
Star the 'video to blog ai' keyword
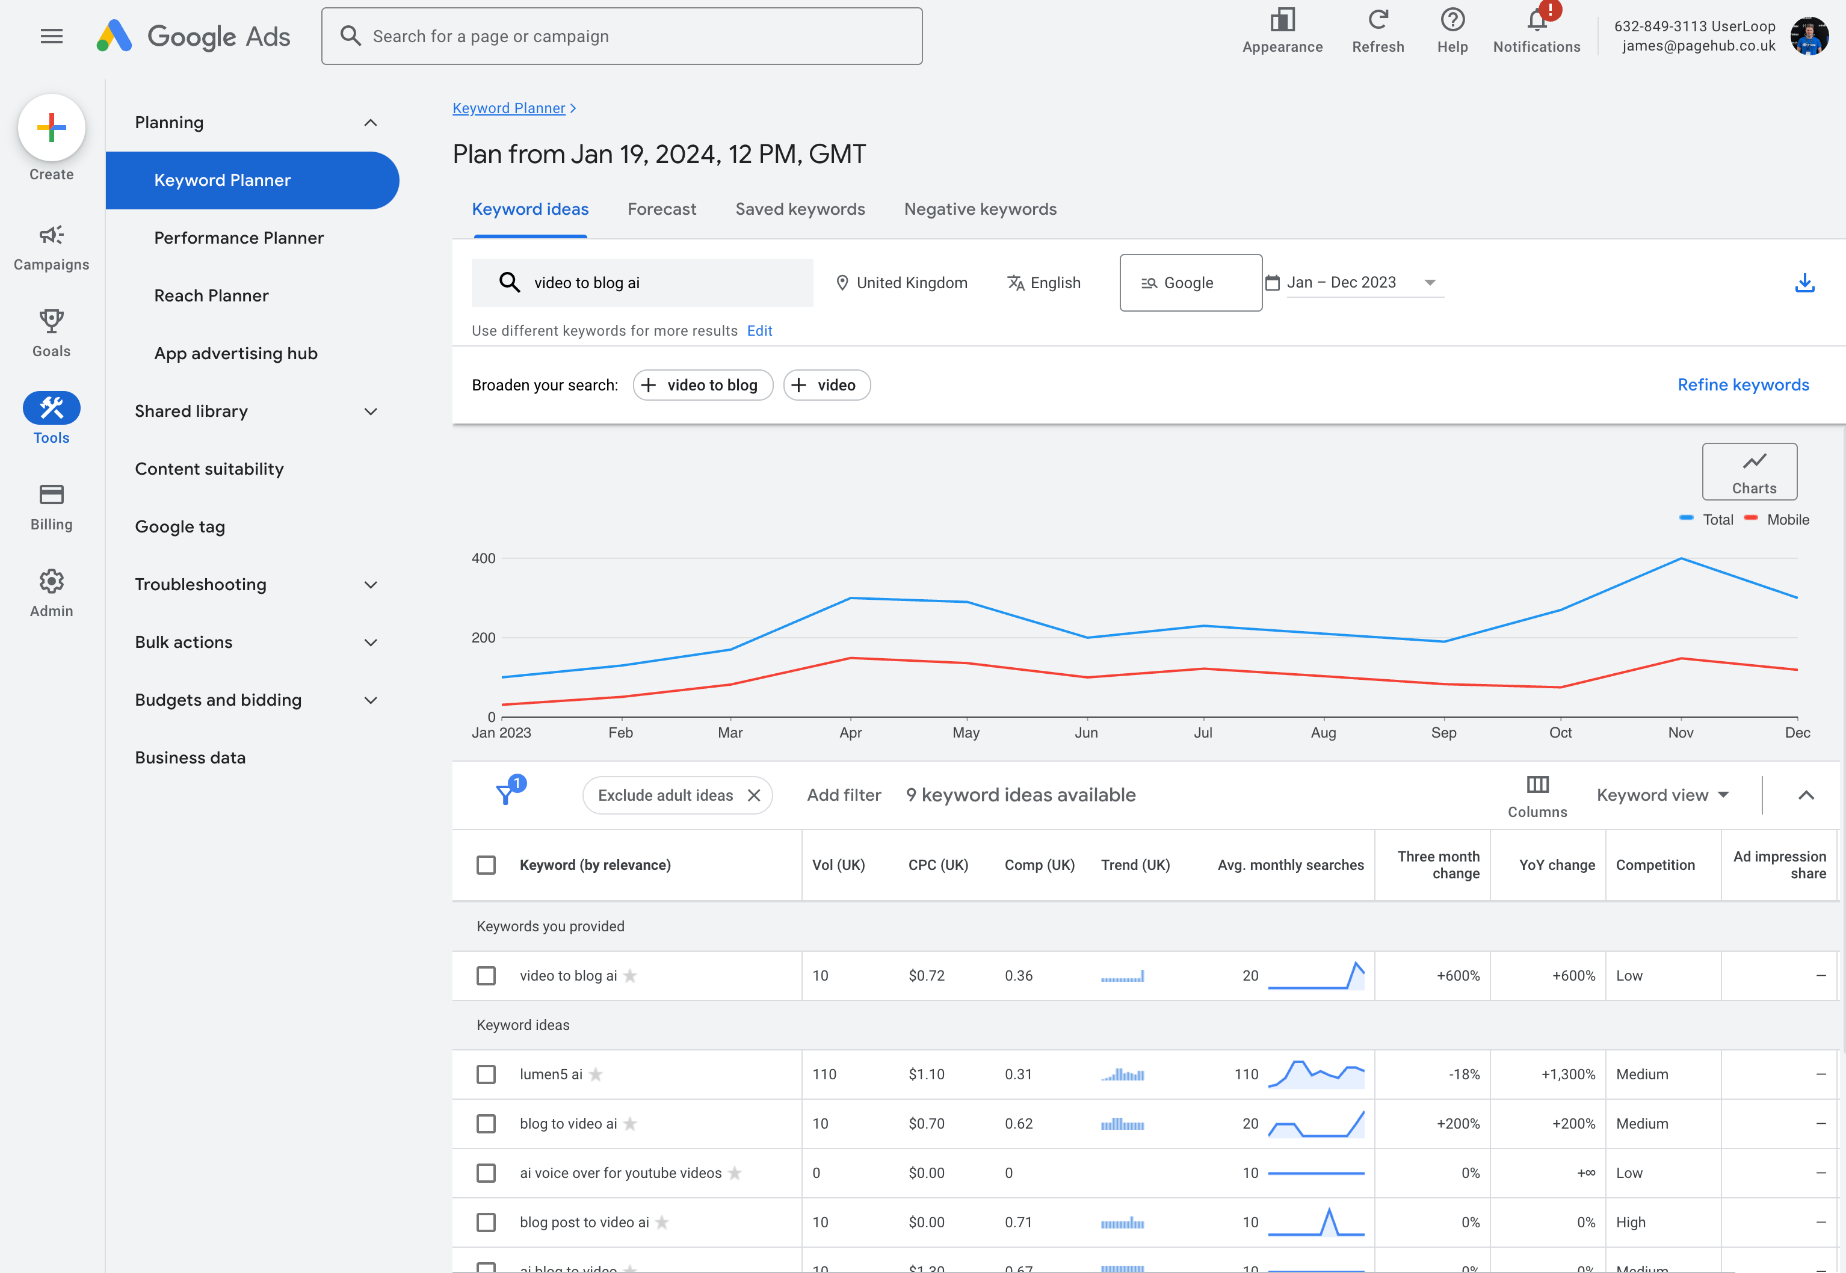(630, 975)
